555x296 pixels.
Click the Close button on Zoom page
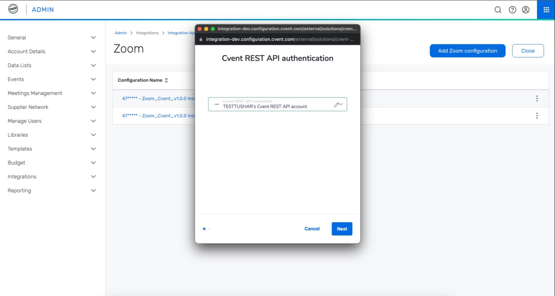(528, 51)
